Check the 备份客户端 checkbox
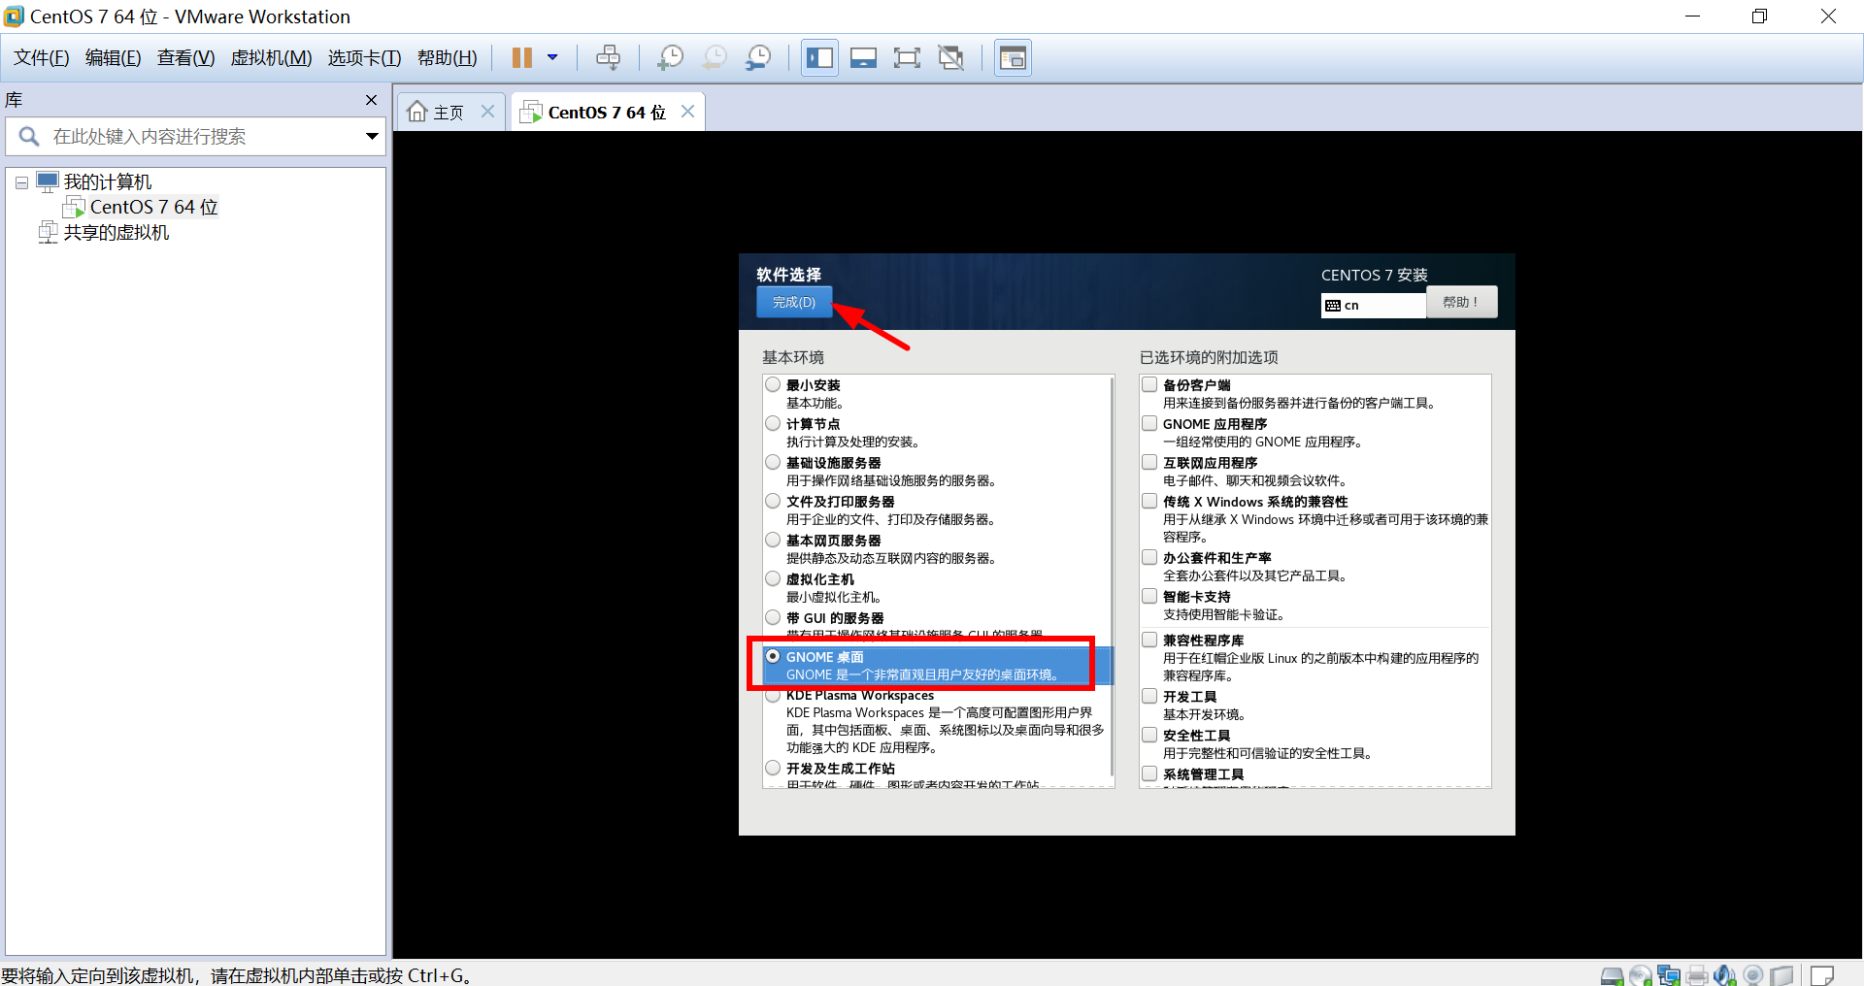1864x986 pixels. 1149,385
